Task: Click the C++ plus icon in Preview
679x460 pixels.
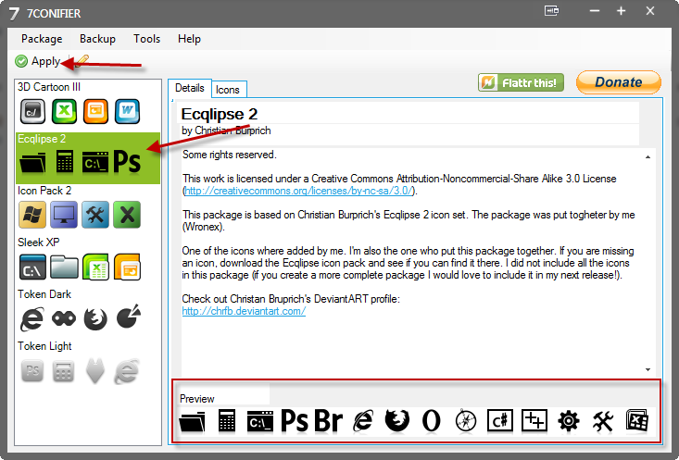Action: click(534, 420)
